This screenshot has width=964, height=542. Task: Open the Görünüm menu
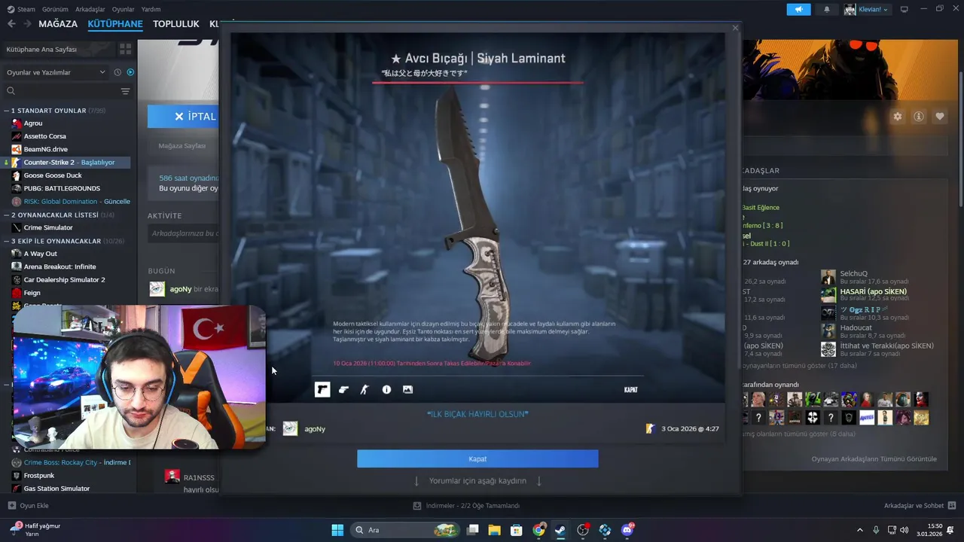point(55,9)
